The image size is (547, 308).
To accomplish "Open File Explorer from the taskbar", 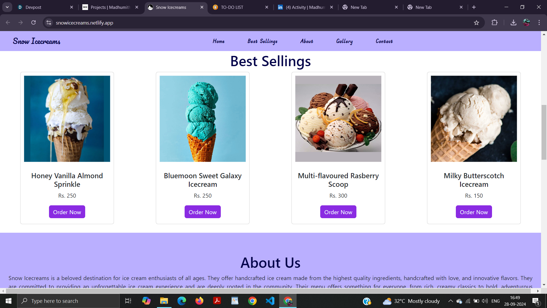I will (164, 301).
